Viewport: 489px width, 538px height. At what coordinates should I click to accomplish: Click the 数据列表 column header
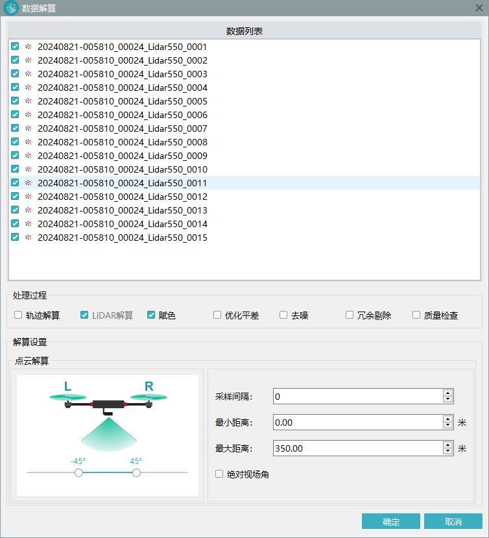(x=244, y=31)
